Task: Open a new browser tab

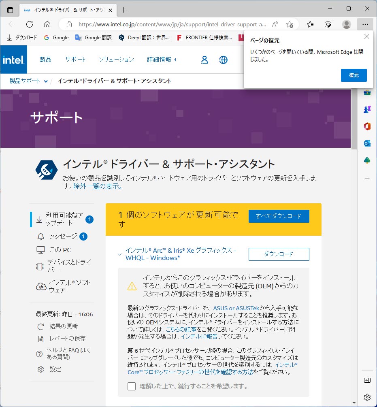Action: (x=124, y=10)
